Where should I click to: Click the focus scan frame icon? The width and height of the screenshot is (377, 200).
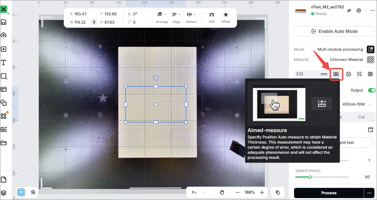(359, 74)
